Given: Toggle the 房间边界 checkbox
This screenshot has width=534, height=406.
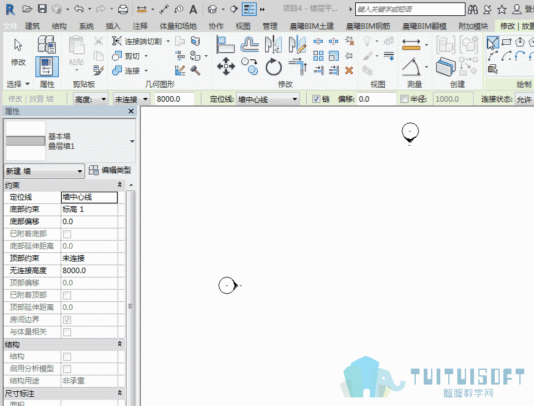Looking at the screenshot, I should pos(67,320).
